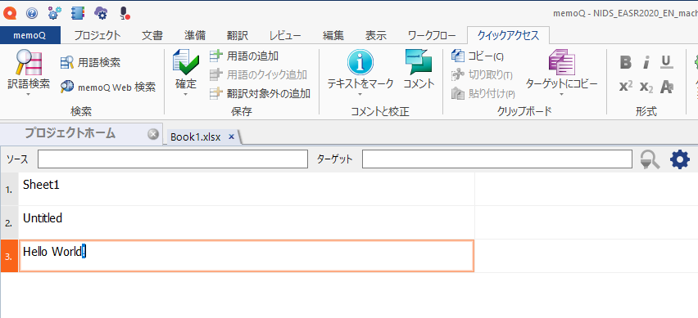Open the cloud settings icon in title bar
The height and width of the screenshot is (318, 698).
pyautogui.click(x=101, y=13)
